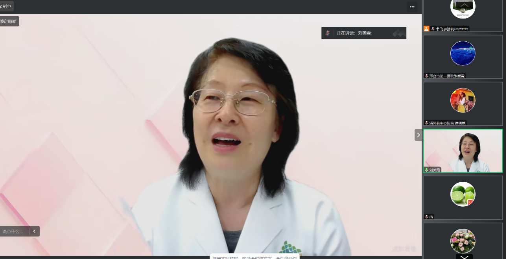
Task: Click the 锁定画面 lock screen button
Action: pyautogui.click(x=8, y=21)
